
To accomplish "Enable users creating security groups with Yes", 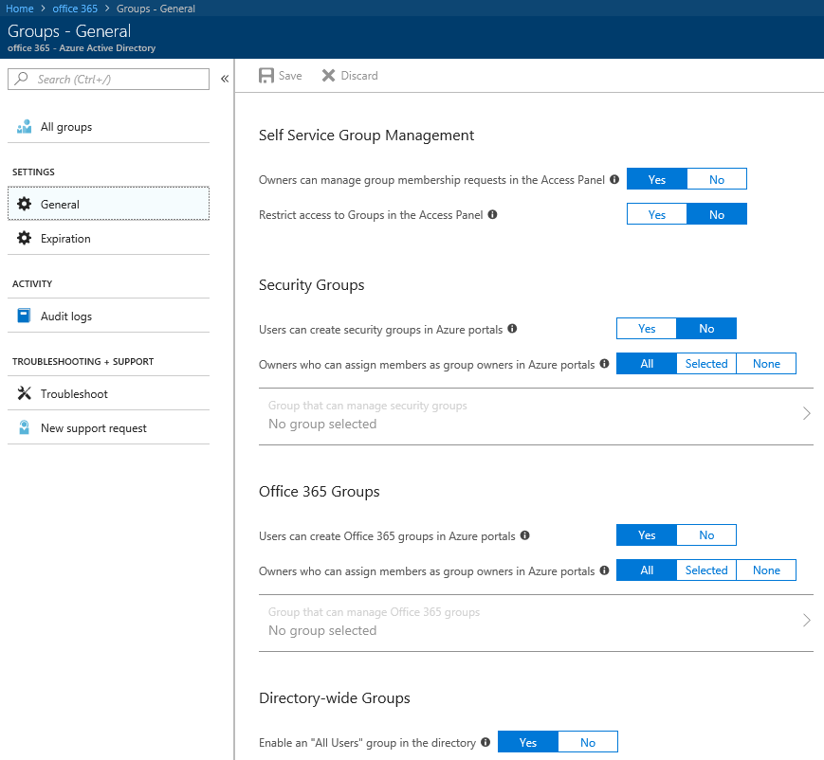I will pos(647,329).
